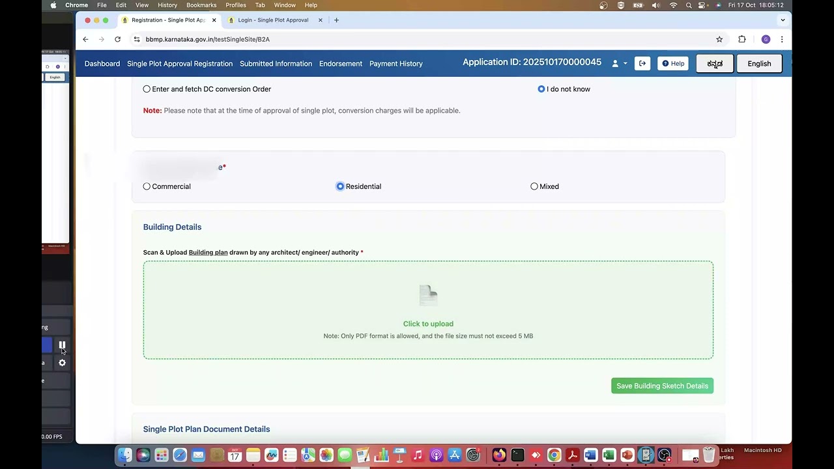Open the Dashboard nav item
This screenshot has height=469, width=834.
click(102, 64)
